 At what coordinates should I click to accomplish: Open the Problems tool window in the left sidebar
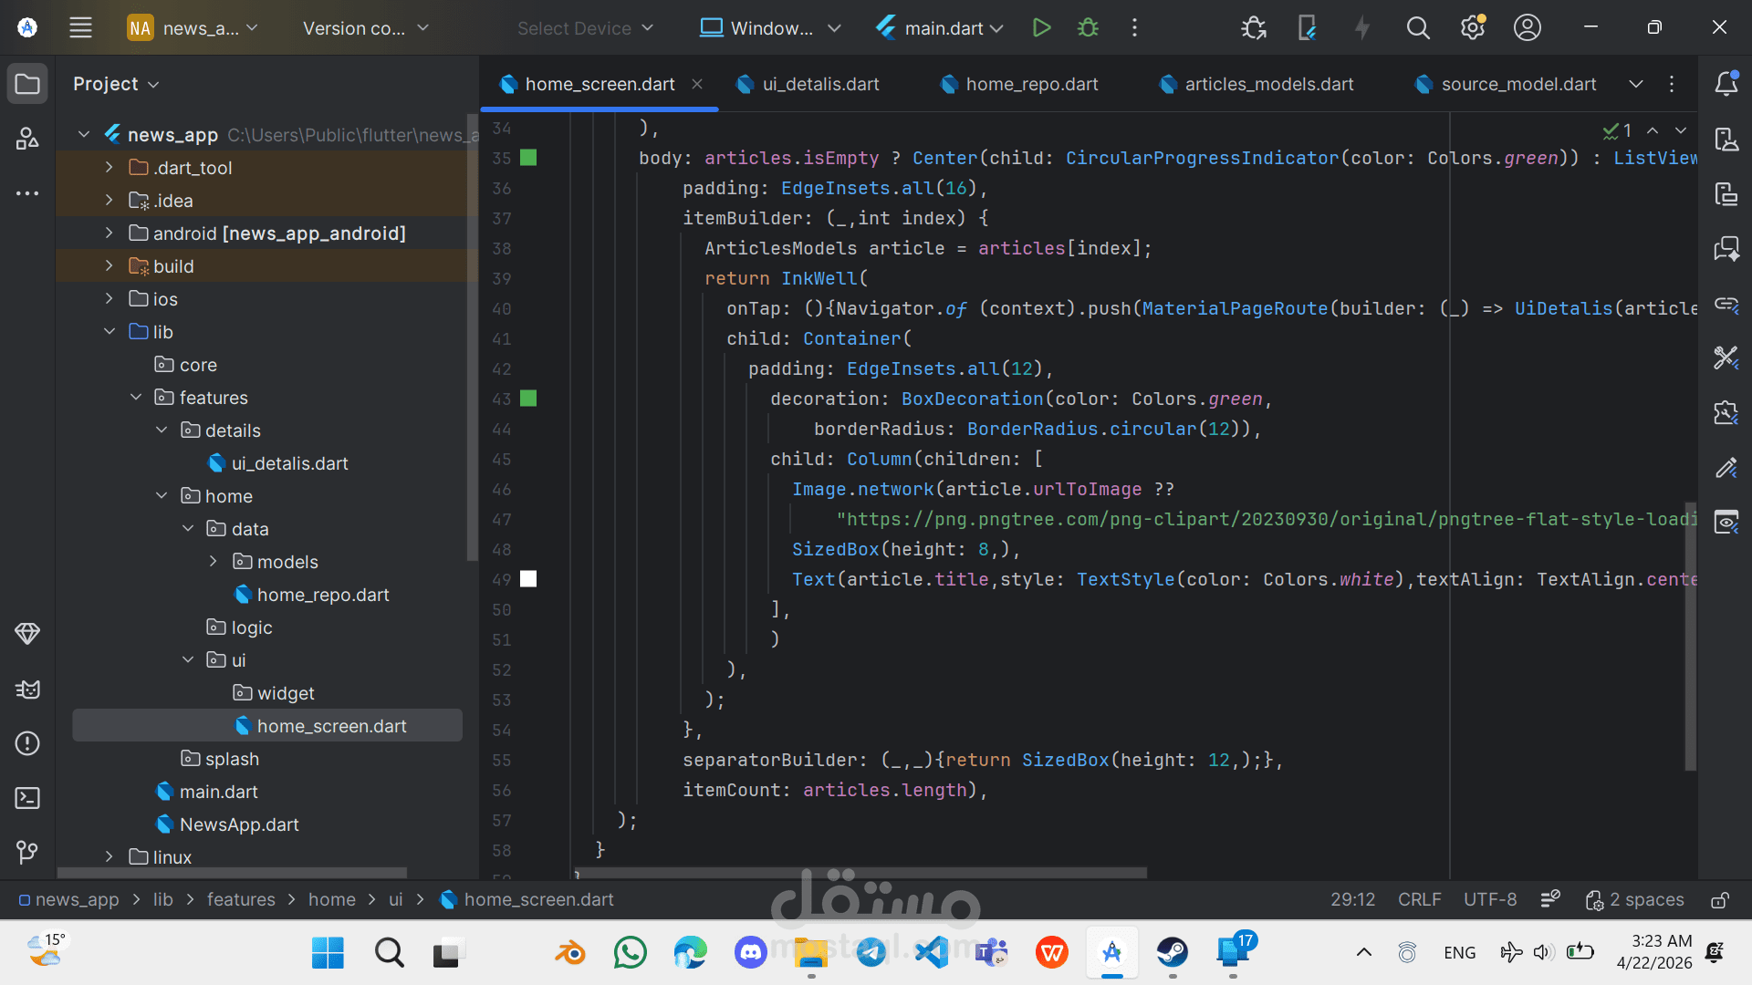click(27, 743)
